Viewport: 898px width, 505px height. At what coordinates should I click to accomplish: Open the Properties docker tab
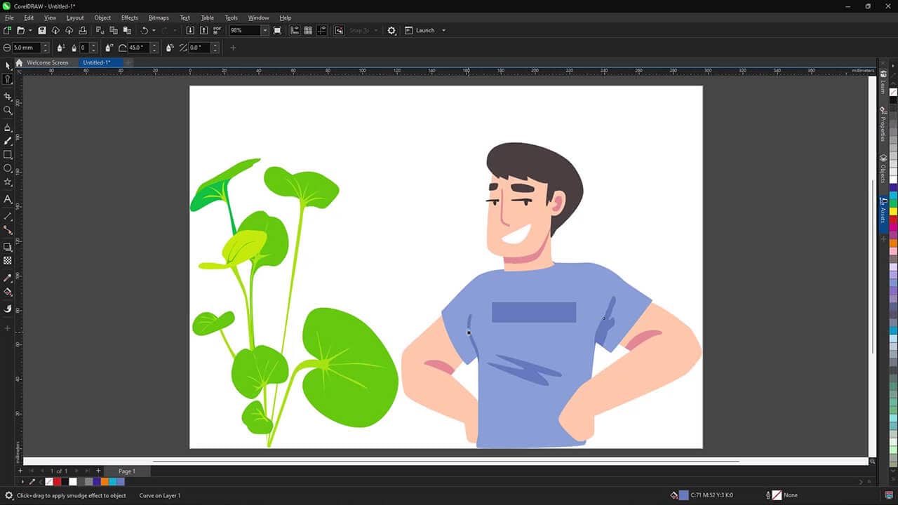click(883, 125)
